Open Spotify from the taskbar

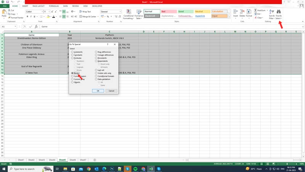(135, 169)
